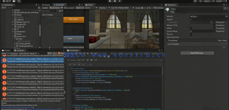Open the Layers dropdown in top toolbar
The height and width of the screenshot is (110, 229).
[x=209, y=1]
